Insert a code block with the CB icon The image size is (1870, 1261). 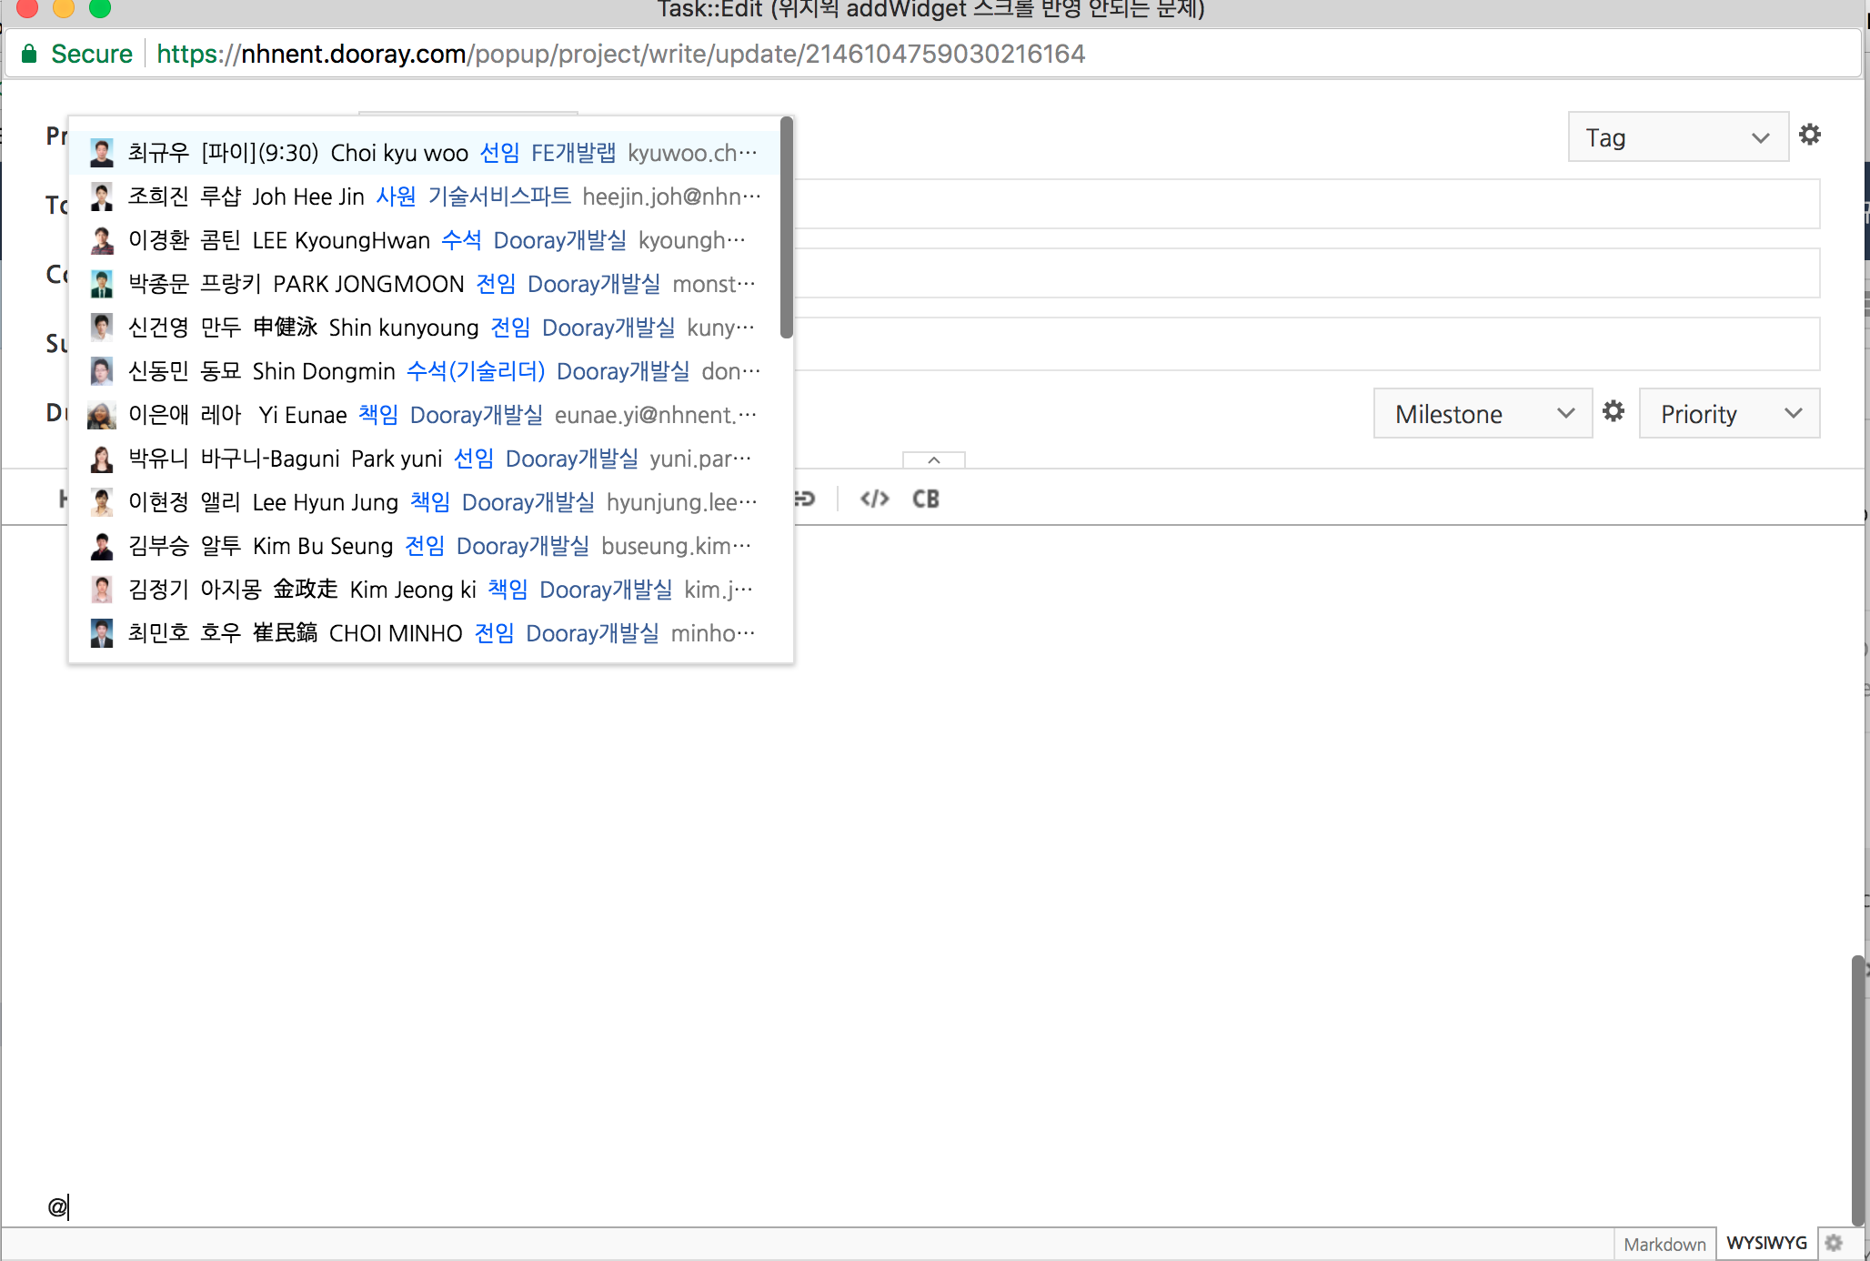(926, 499)
